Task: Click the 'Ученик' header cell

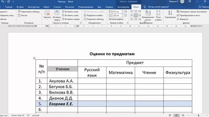Action: coord(62,69)
